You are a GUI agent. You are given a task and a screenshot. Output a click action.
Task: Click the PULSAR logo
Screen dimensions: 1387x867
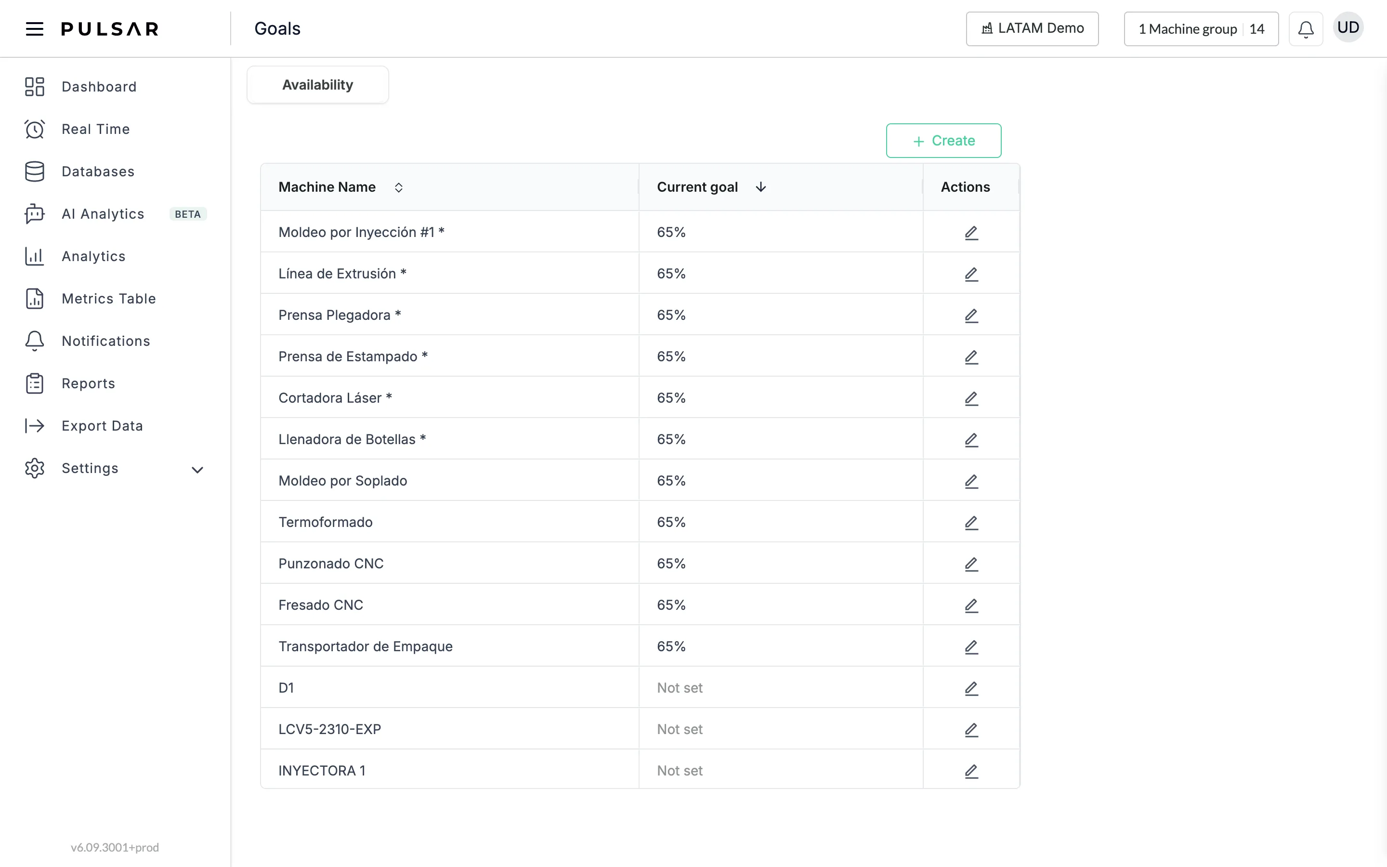click(109, 29)
